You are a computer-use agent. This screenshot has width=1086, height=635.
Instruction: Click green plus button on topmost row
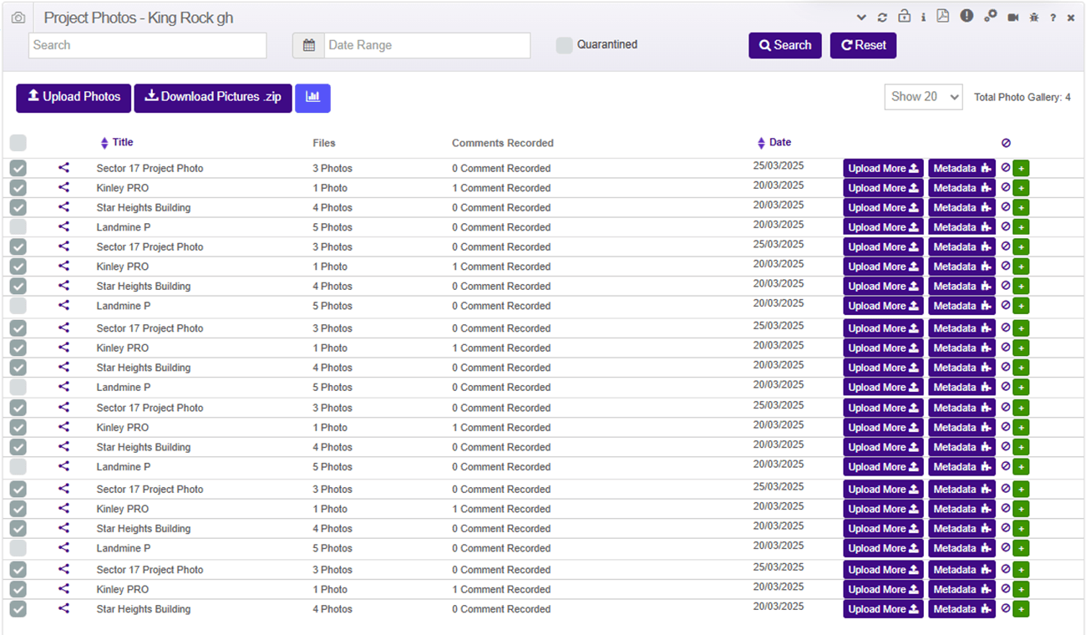point(1021,169)
